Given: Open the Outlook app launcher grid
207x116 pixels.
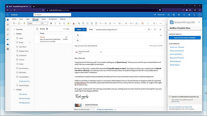Looking at the screenshot, I should point(8,15).
